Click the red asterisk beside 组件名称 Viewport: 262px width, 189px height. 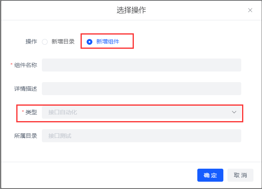[12, 65]
